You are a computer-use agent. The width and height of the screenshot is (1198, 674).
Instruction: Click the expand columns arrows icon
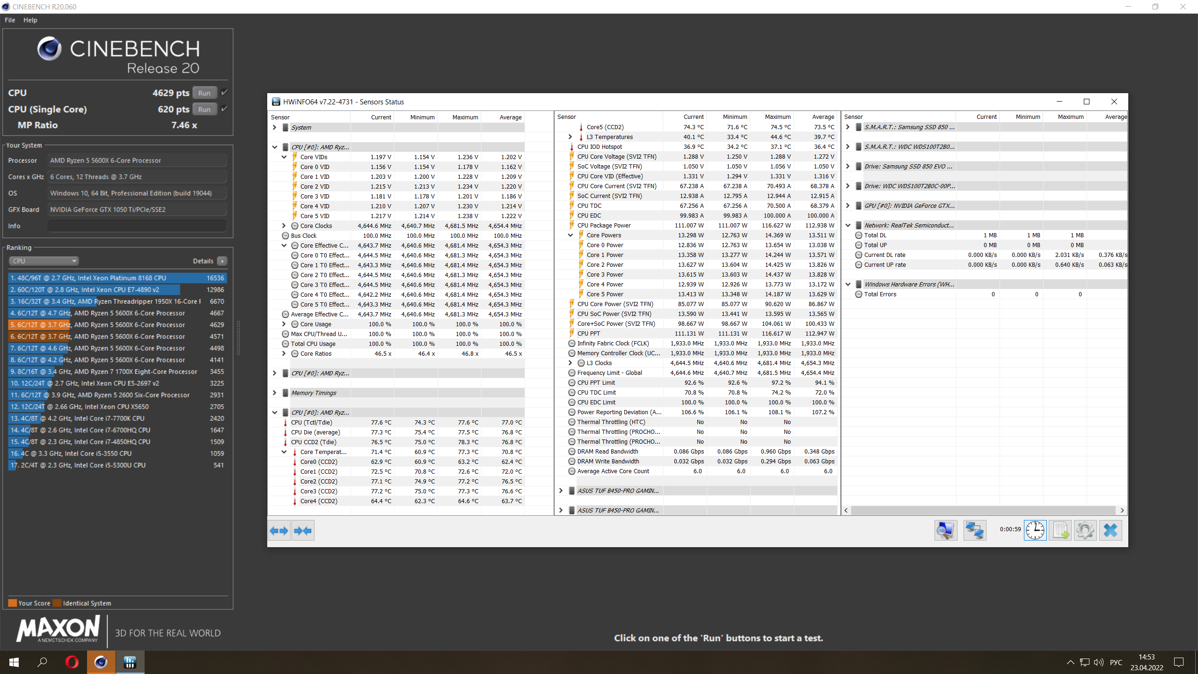(279, 530)
